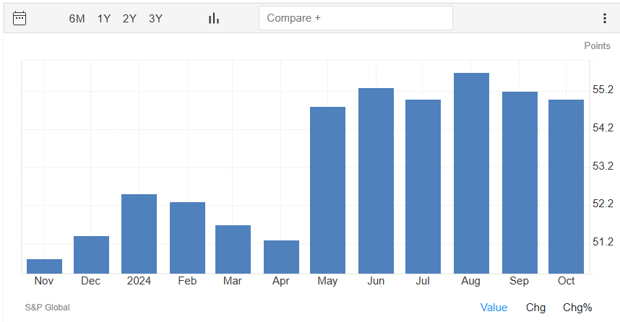
Task: Click the May bar in chart
Action: (x=328, y=190)
